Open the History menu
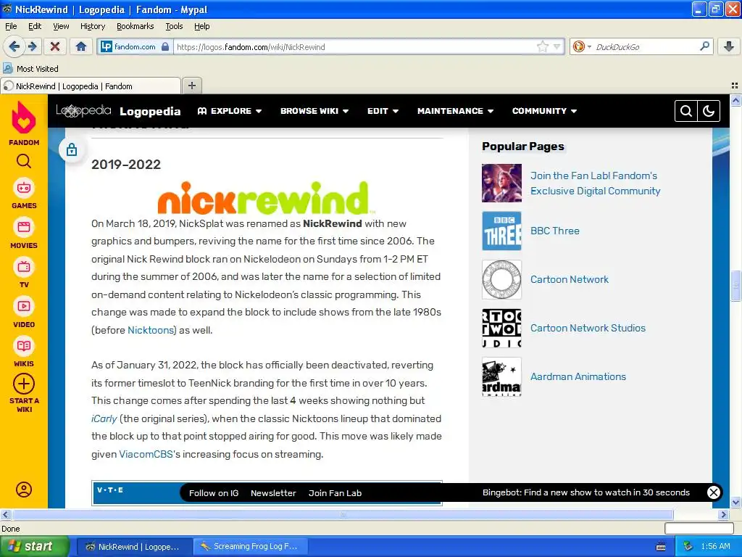742x557 pixels. pos(92,26)
